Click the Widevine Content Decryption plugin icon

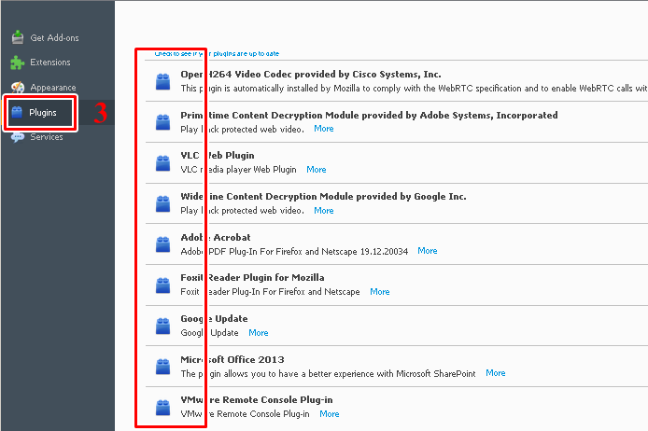pos(162,203)
